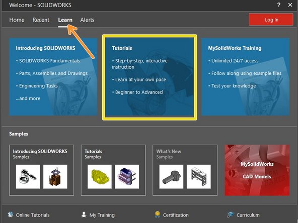Click 'Parts, Assemblies and Drawings' text
298x223 pixels.
pyautogui.click(x=53, y=73)
